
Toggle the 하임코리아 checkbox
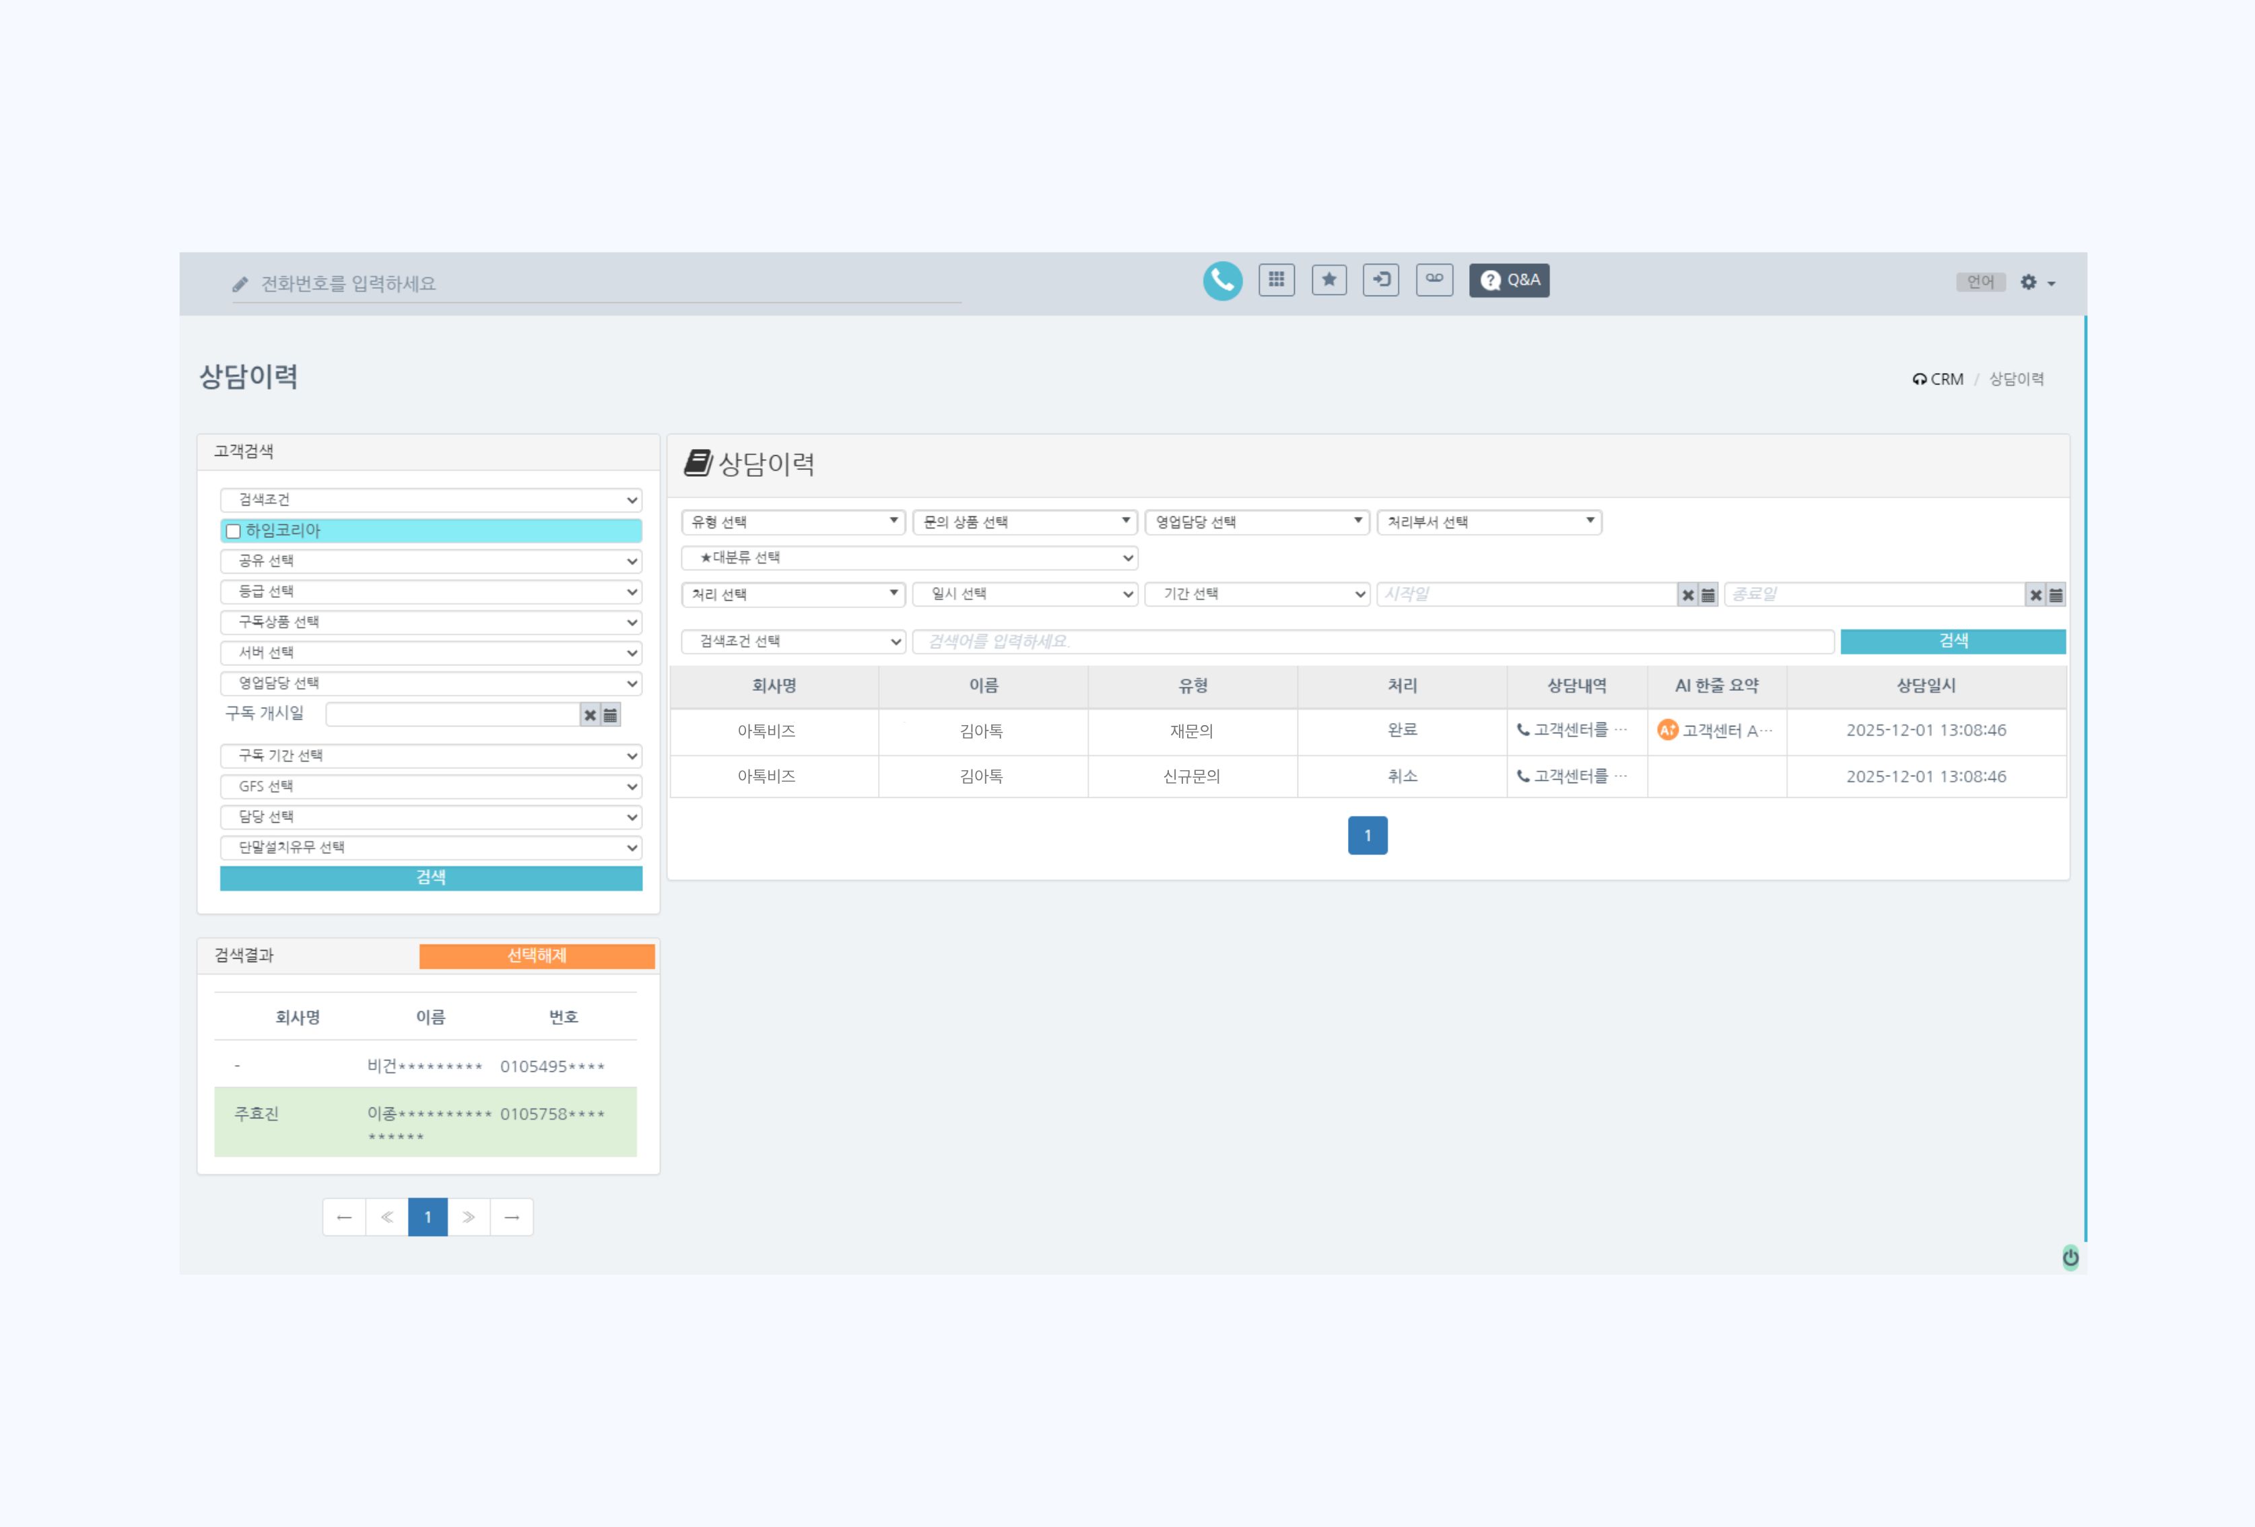(233, 532)
